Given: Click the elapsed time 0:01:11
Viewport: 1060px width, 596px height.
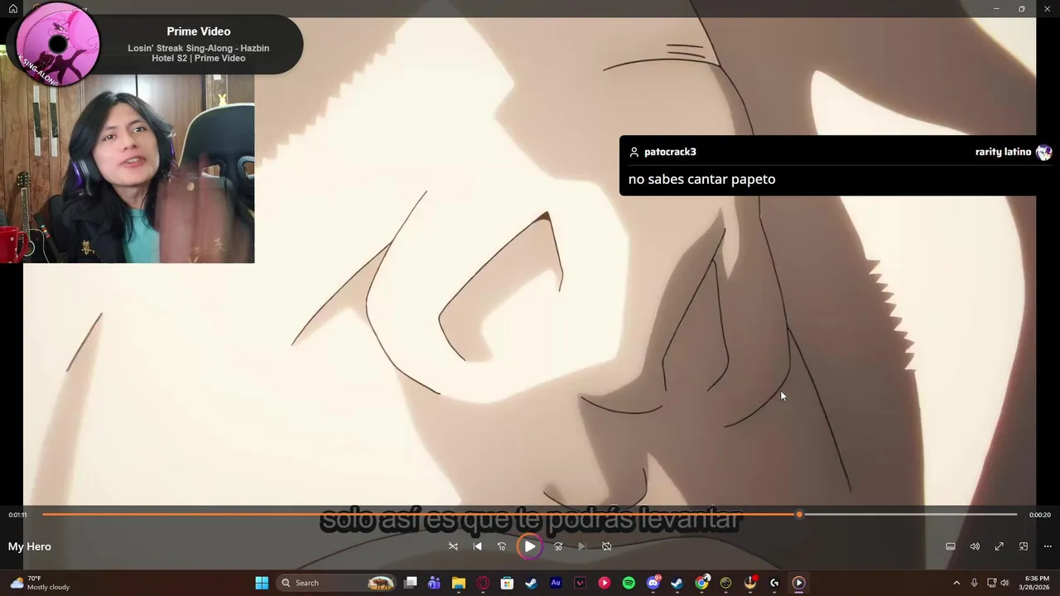Looking at the screenshot, I should [x=17, y=515].
